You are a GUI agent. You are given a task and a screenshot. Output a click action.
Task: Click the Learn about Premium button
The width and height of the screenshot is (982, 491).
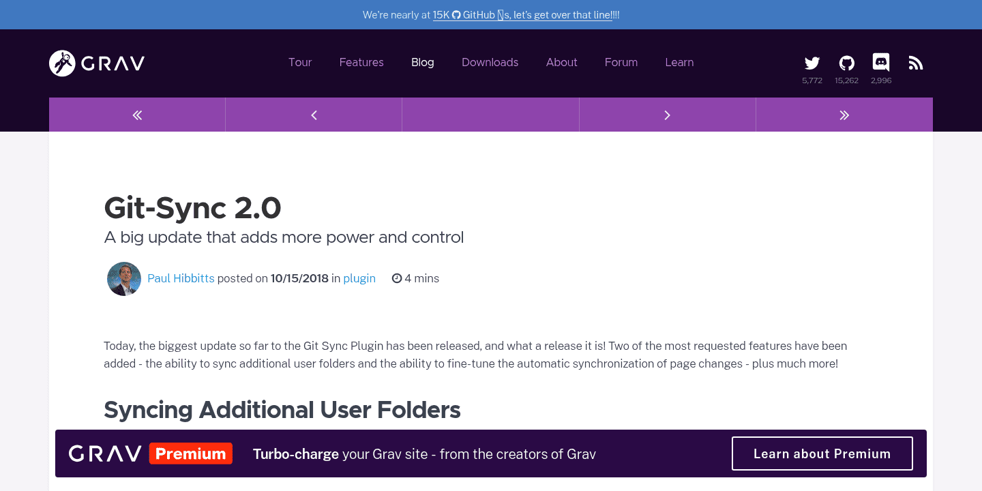pos(822,453)
